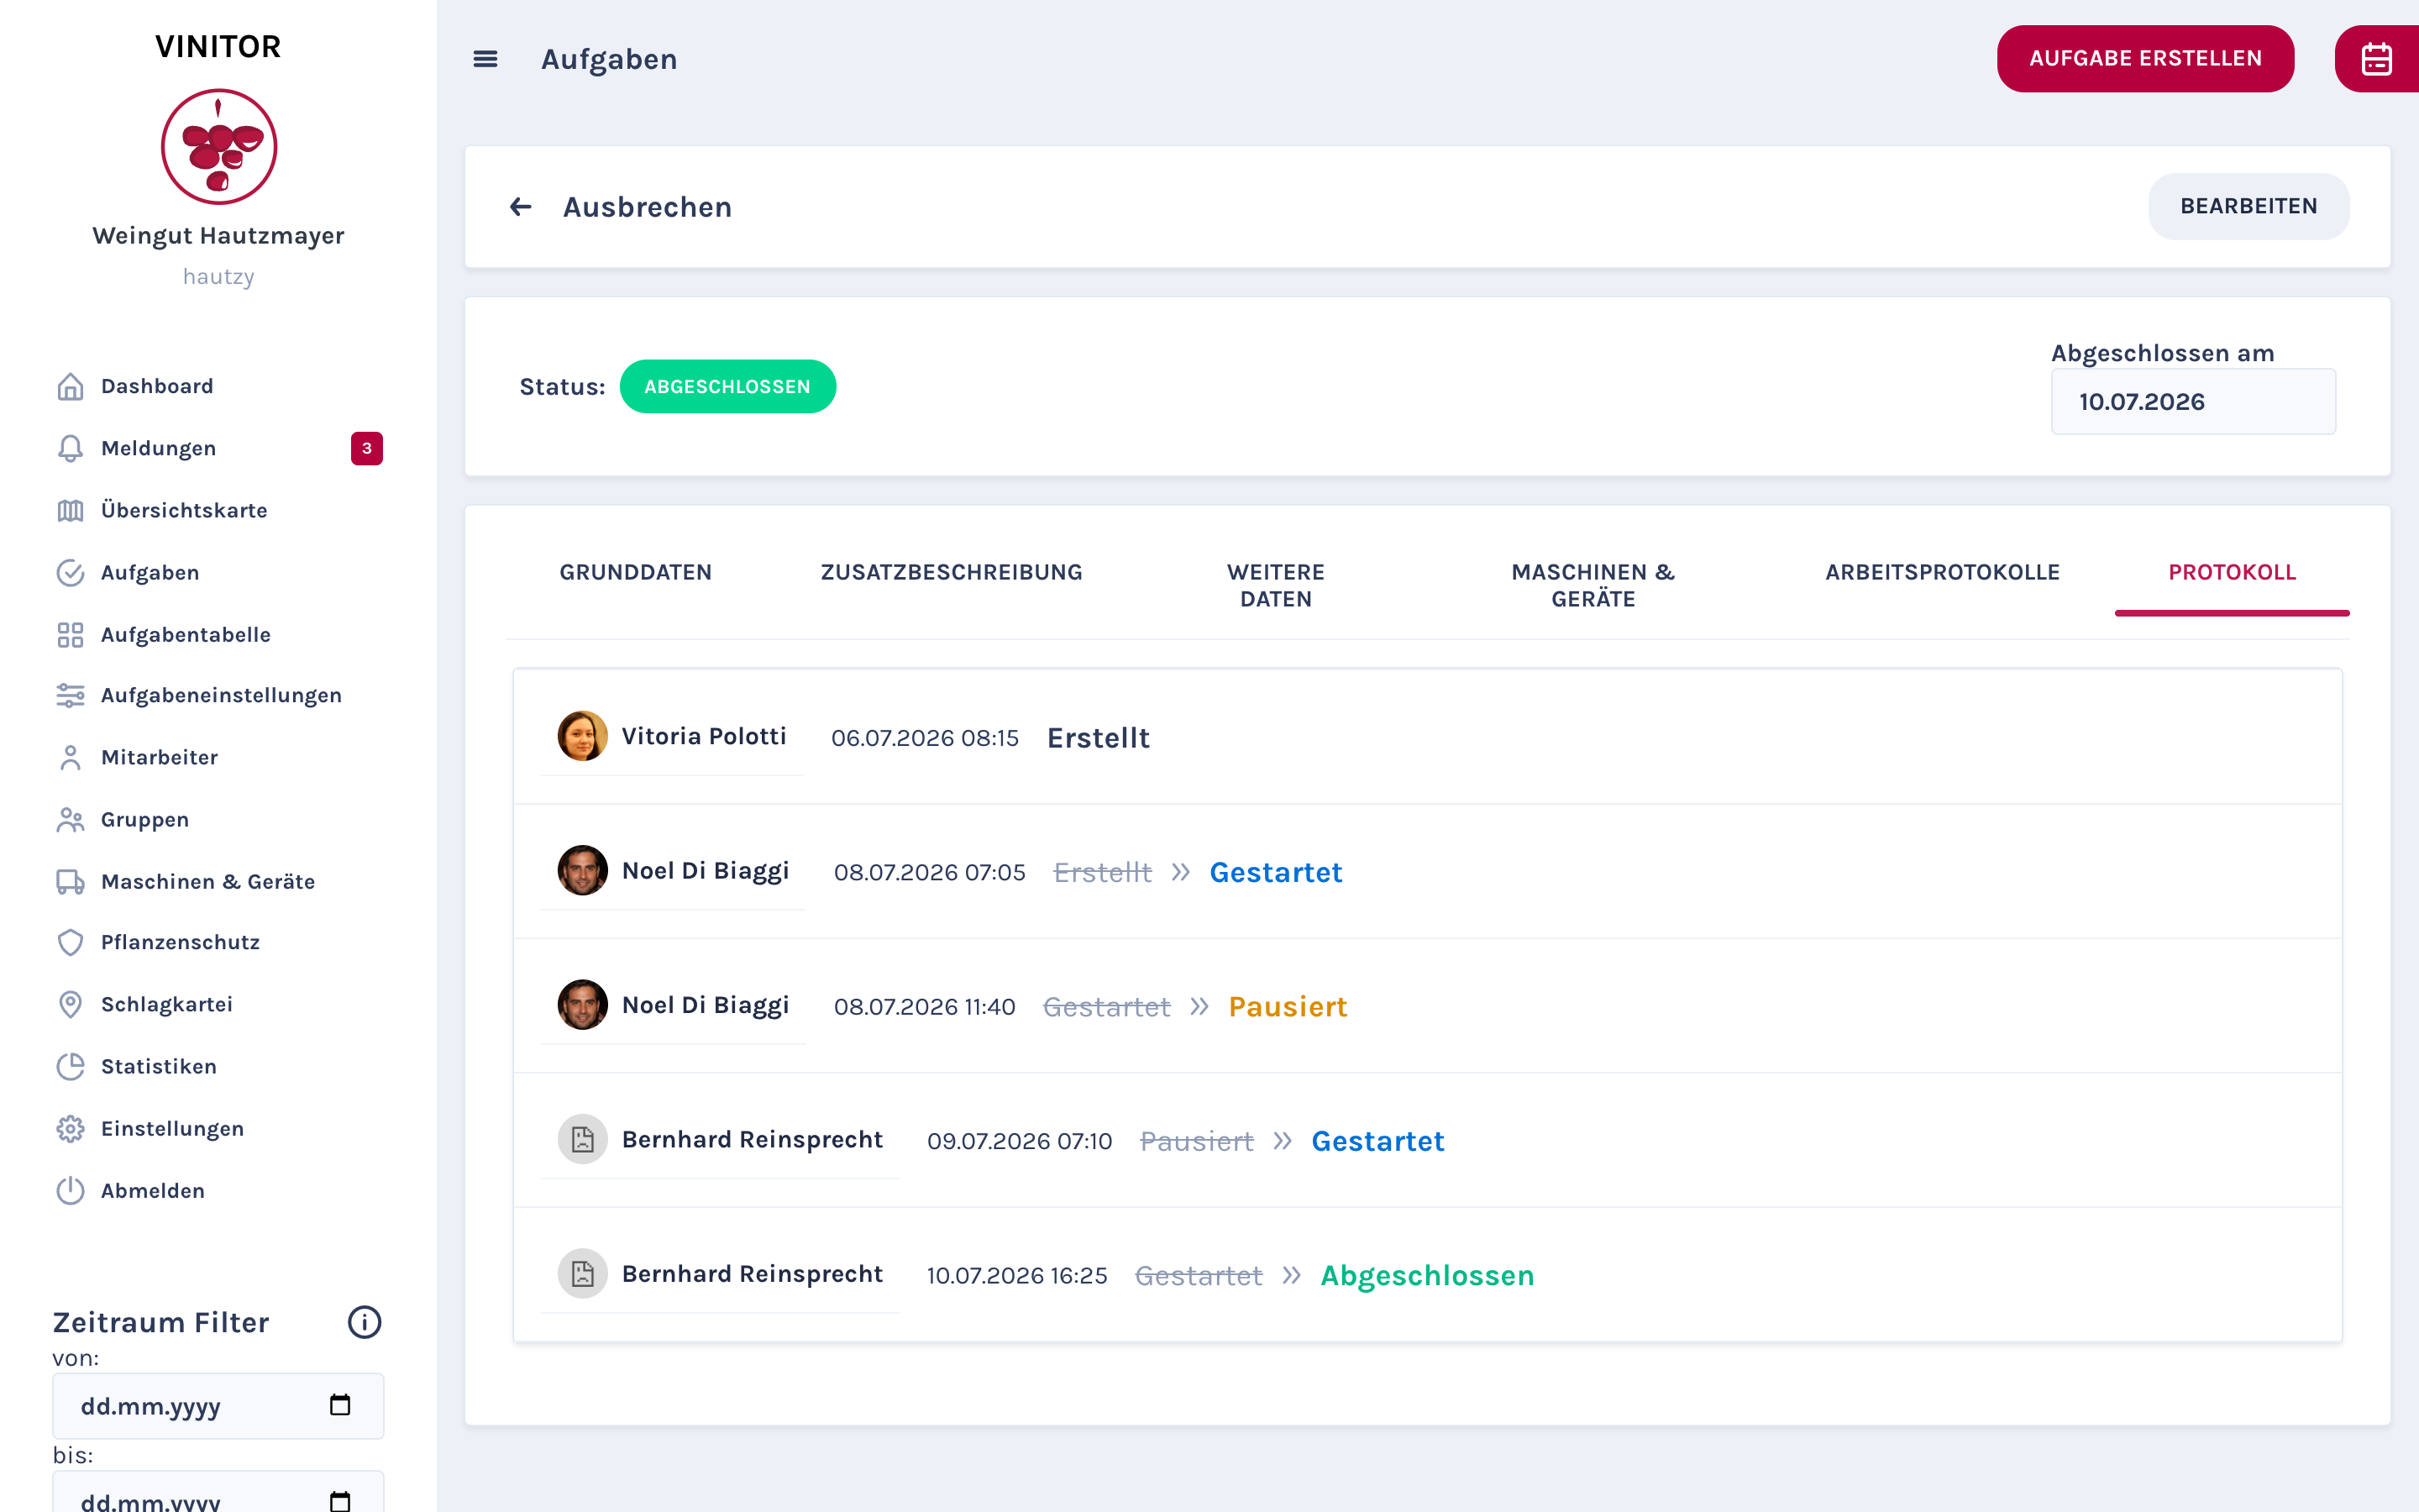Image resolution: width=2419 pixels, height=1512 pixels.
Task: Click the Mitarbeiter person icon
Action: pyautogui.click(x=70, y=757)
